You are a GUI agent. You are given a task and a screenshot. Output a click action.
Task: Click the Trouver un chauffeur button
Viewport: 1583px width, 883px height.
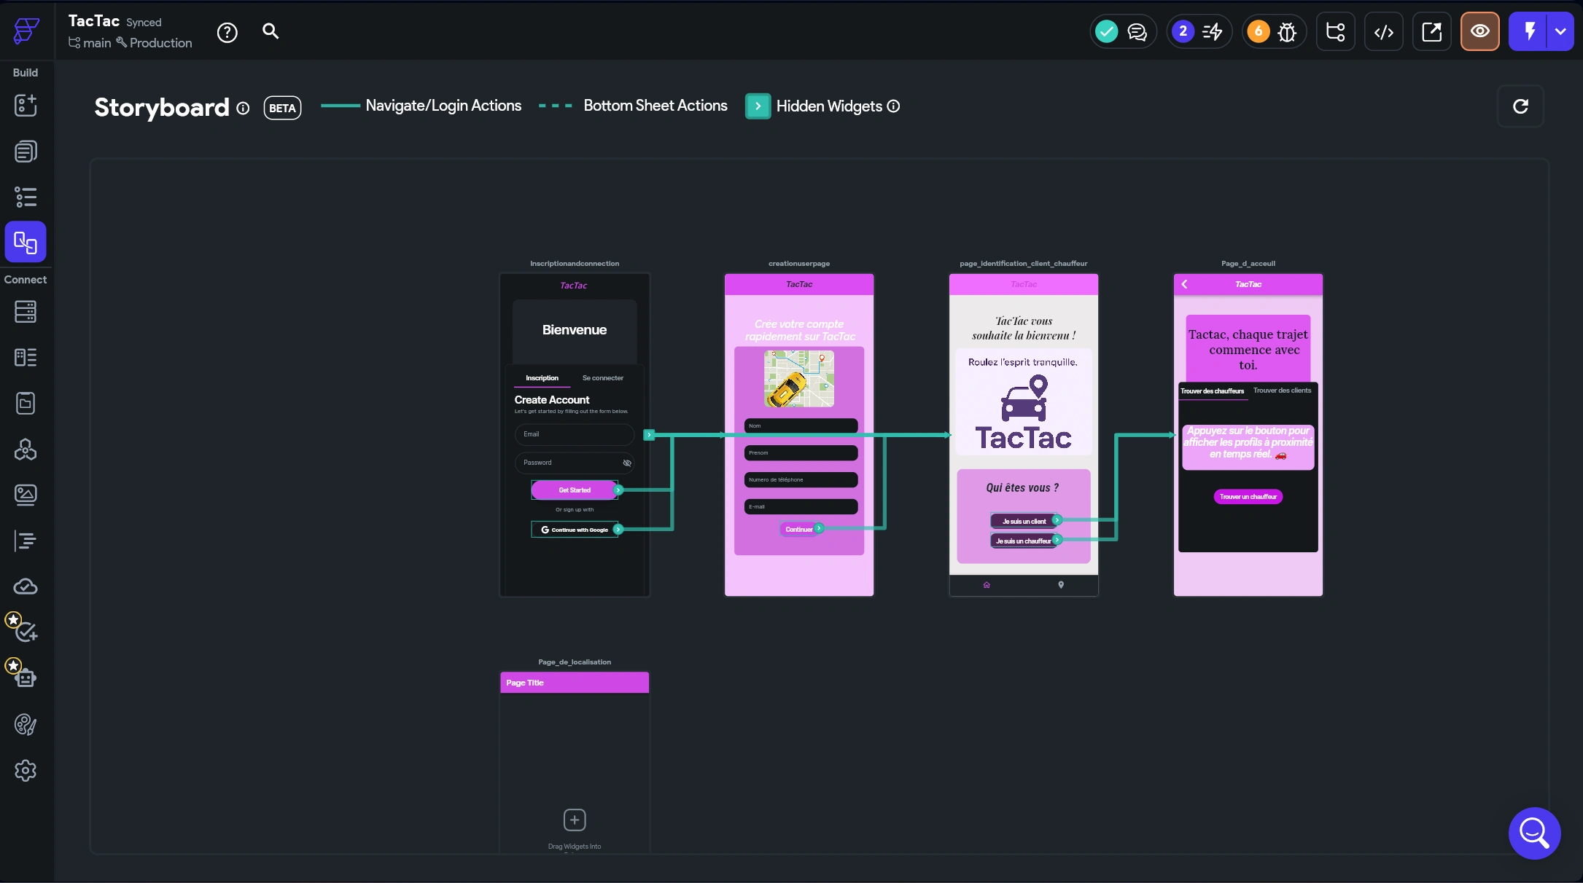[x=1248, y=497]
